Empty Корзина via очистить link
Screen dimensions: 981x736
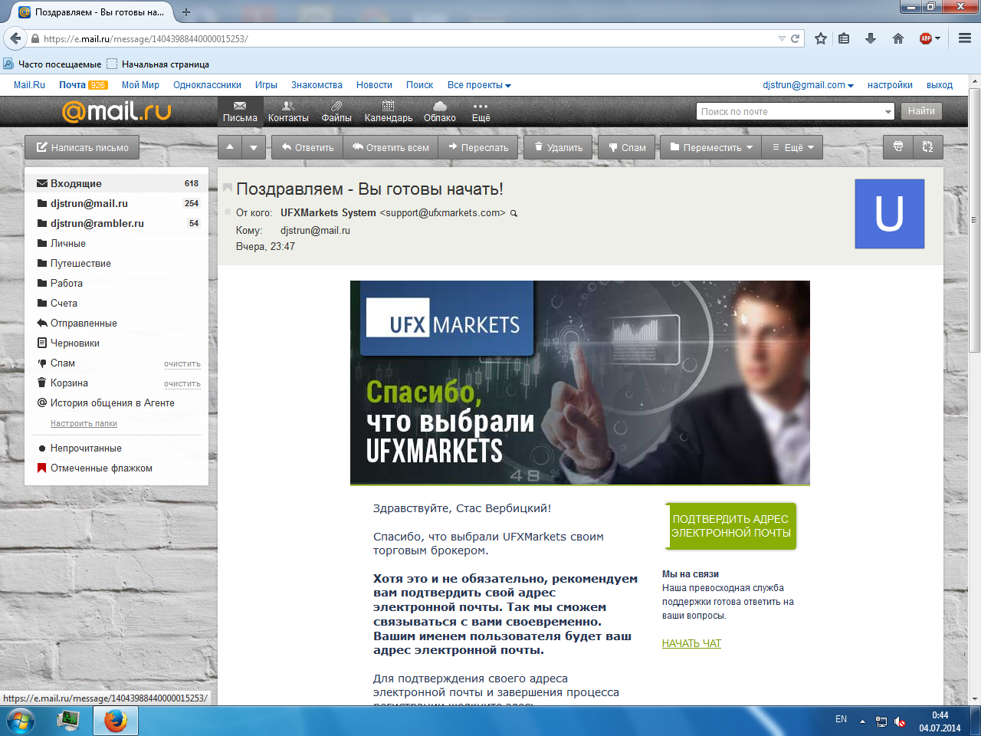click(182, 383)
